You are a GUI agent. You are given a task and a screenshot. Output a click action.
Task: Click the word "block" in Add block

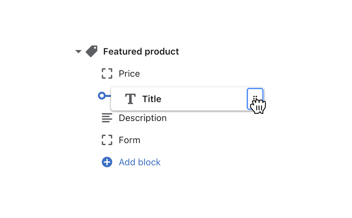pyautogui.click(x=149, y=162)
